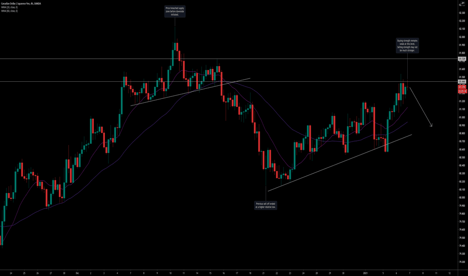Click the 81.444 horizontal line price label
The width and height of the screenshot is (468, 276).
coord(462,81)
